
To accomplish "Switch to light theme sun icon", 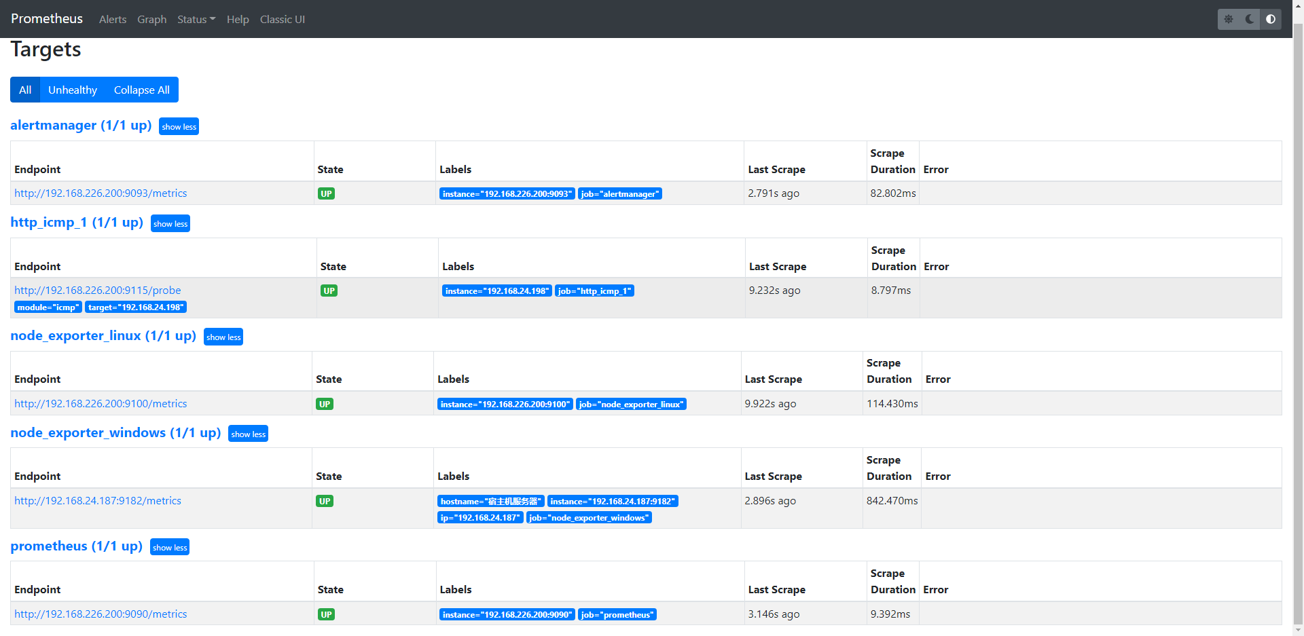I will [x=1229, y=19].
